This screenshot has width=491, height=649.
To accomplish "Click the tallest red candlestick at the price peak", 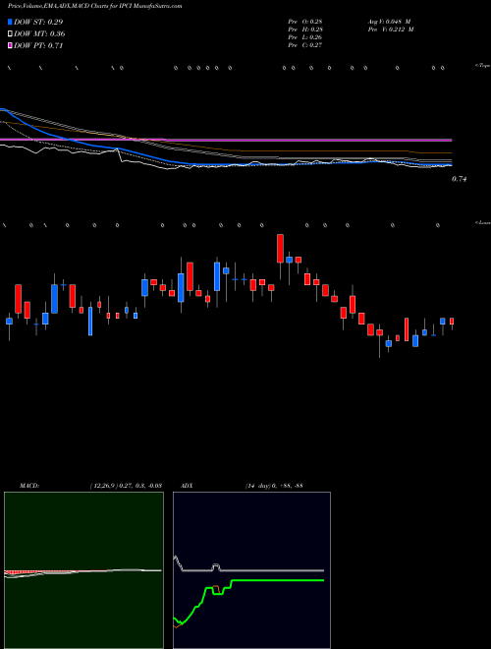I will pos(280,249).
